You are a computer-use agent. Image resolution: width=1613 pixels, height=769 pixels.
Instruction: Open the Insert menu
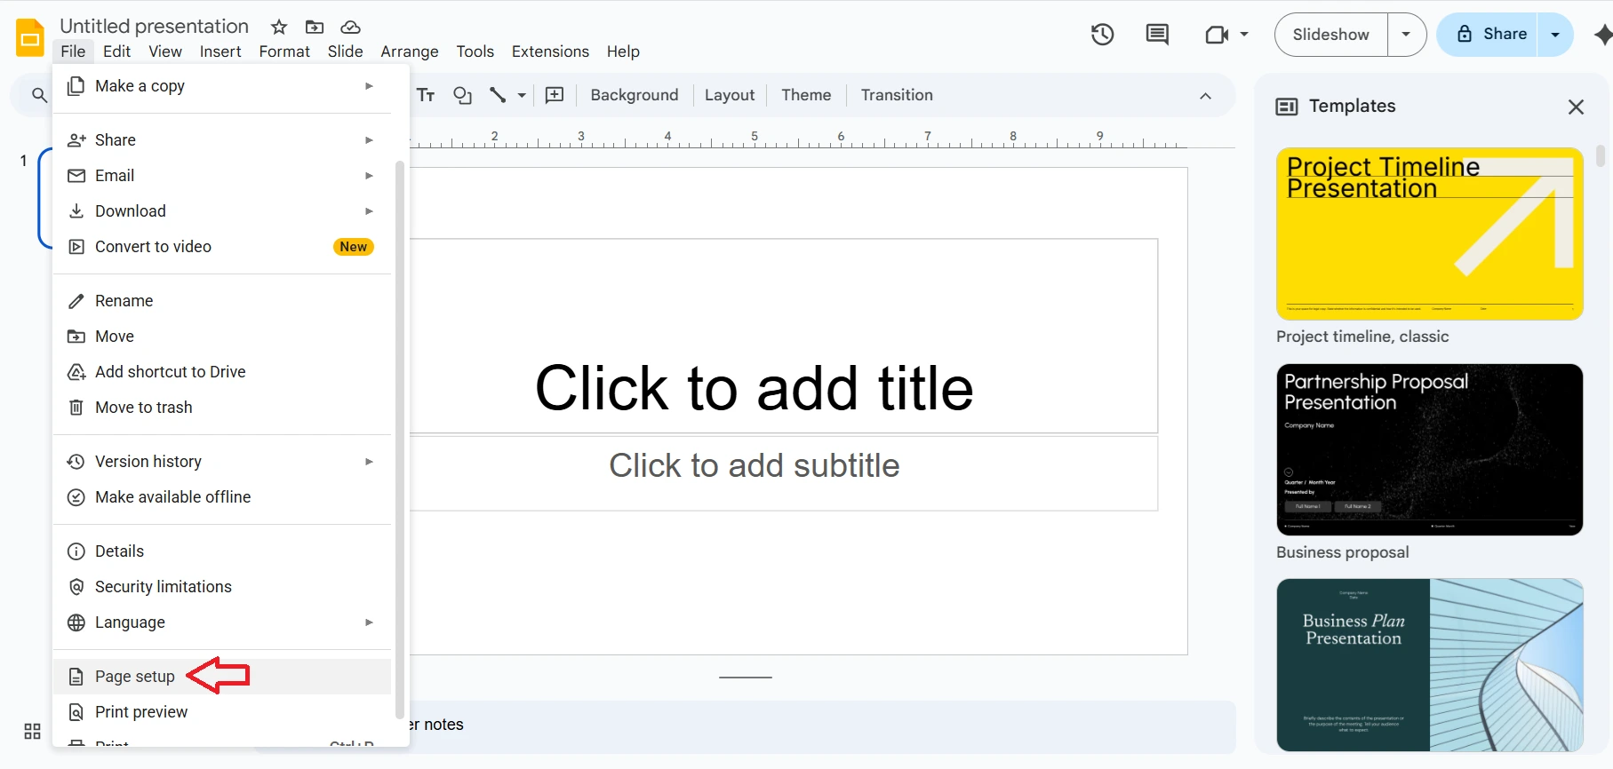click(x=220, y=52)
